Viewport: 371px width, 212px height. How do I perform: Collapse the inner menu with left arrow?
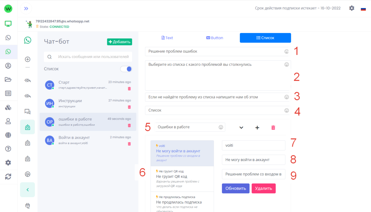(x=28, y=190)
